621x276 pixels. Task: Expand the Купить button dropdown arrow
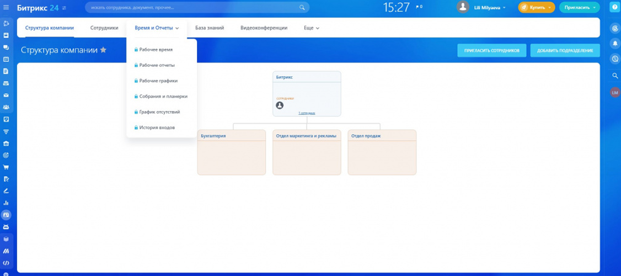[x=549, y=8]
